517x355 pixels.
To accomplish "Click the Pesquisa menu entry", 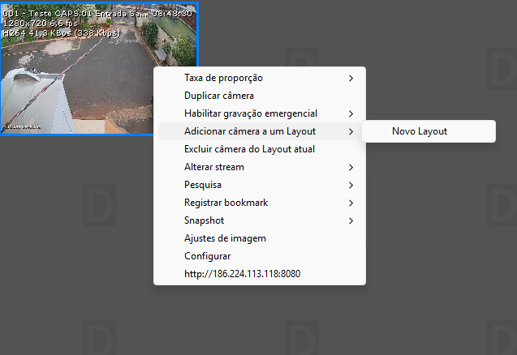I will tap(203, 185).
